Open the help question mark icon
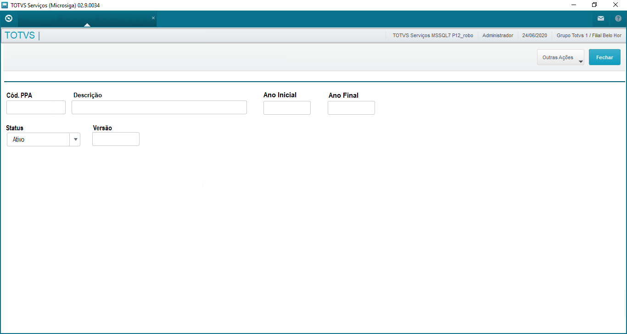627x334 pixels. click(x=618, y=19)
